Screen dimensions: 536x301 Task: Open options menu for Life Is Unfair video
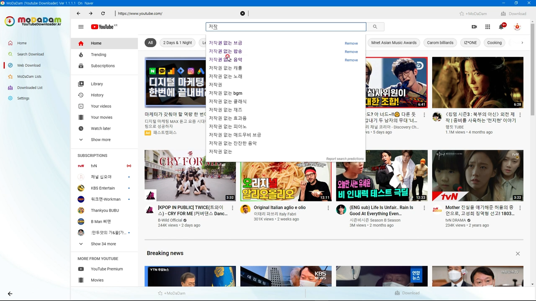(x=424, y=208)
